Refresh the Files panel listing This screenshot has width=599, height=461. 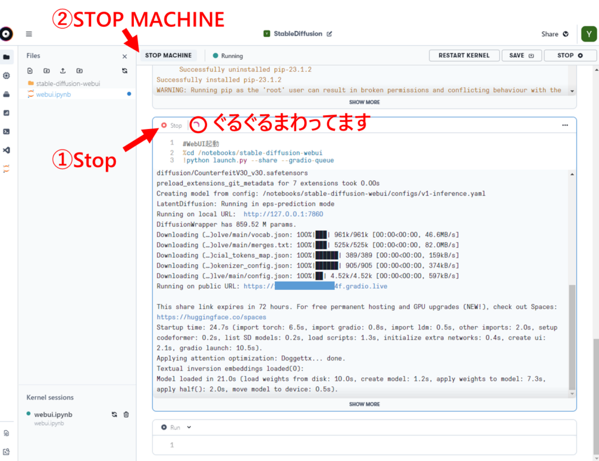point(124,71)
